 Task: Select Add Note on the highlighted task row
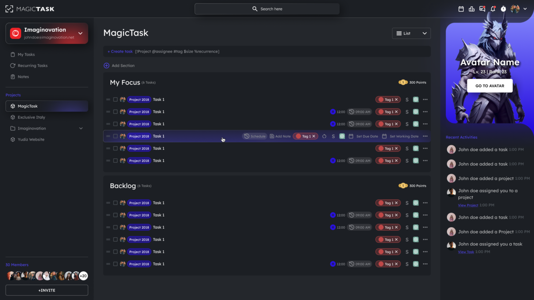point(280,136)
